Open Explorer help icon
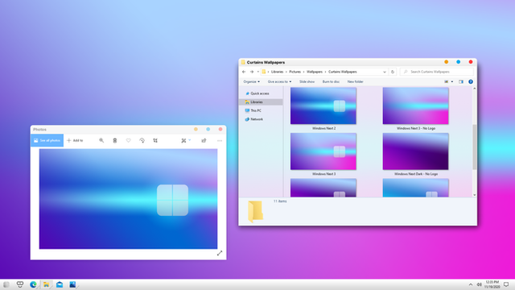Screen dimensions: 515x290 (x=471, y=81)
